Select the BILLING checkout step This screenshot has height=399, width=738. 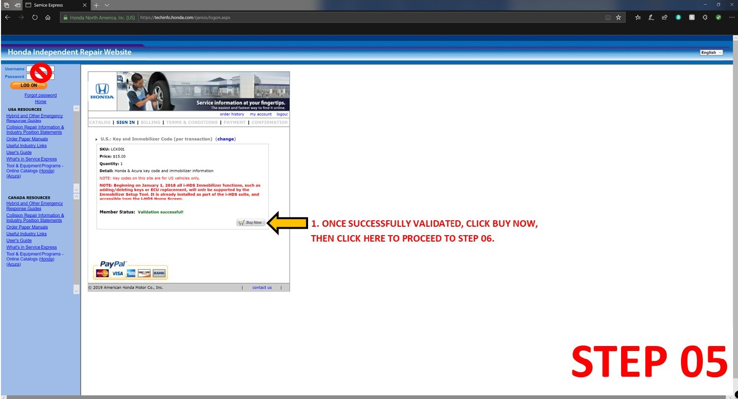tap(151, 122)
